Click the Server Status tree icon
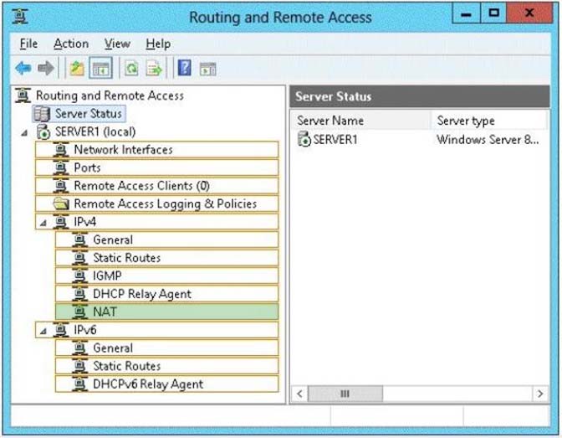 (x=42, y=114)
